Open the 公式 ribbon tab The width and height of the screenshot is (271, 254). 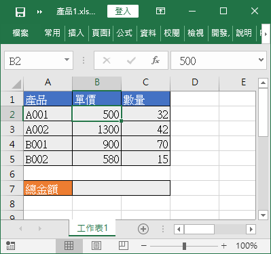click(x=124, y=33)
